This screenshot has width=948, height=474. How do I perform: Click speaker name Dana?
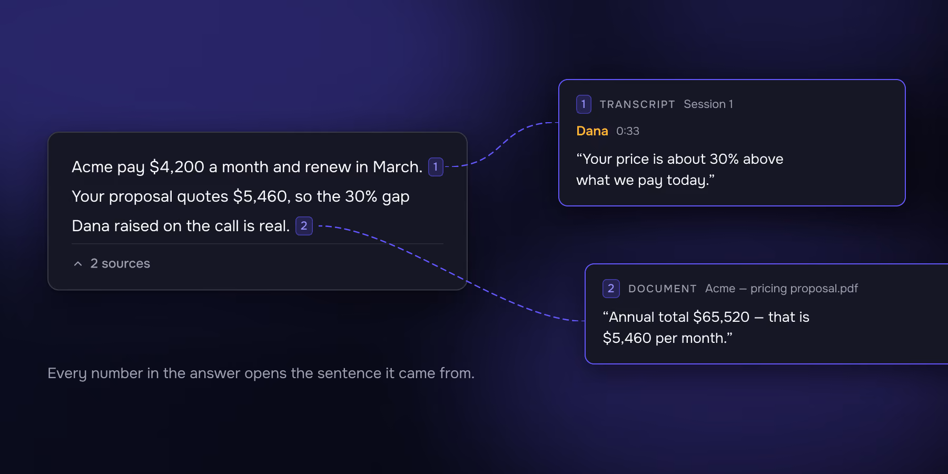click(592, 131)
